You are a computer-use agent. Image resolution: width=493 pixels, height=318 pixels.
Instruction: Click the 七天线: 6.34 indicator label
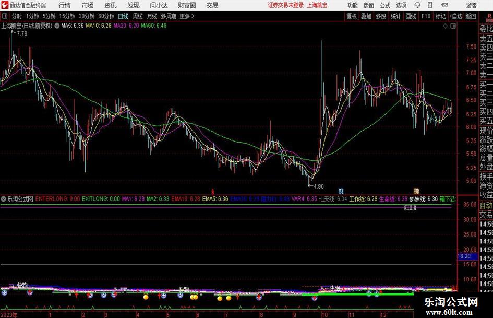click(x=333, y=199)
